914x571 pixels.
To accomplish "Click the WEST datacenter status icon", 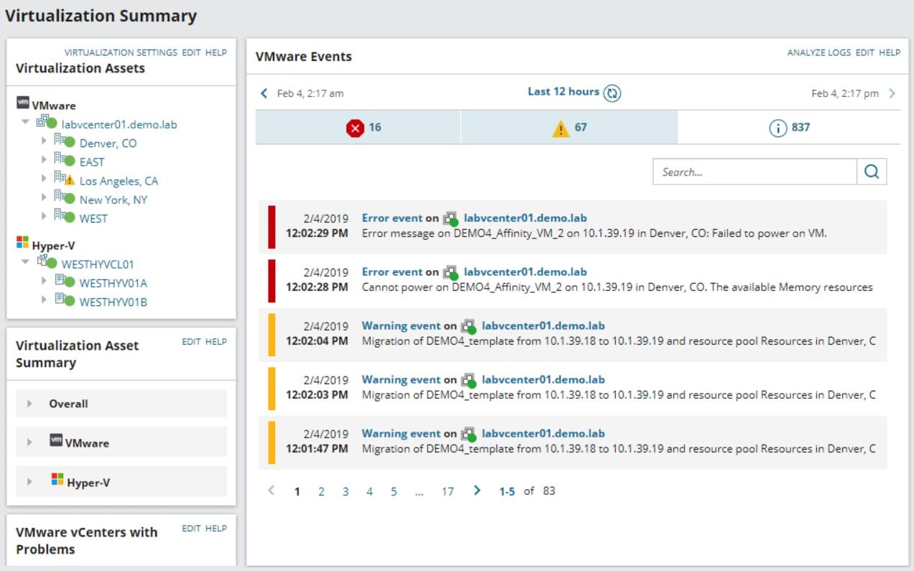I will [65, 216].
